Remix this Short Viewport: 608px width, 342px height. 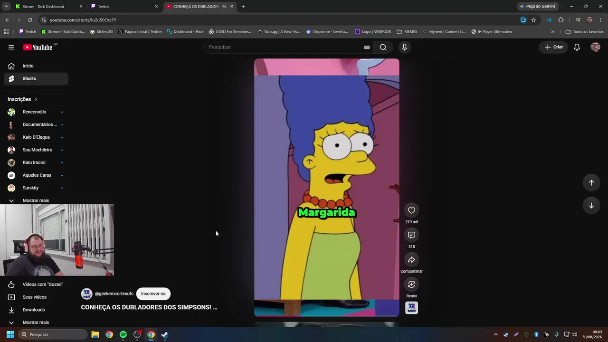coord(411,285)
